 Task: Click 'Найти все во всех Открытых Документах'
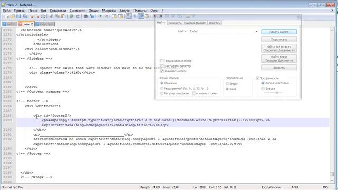[x=279, y=48]
